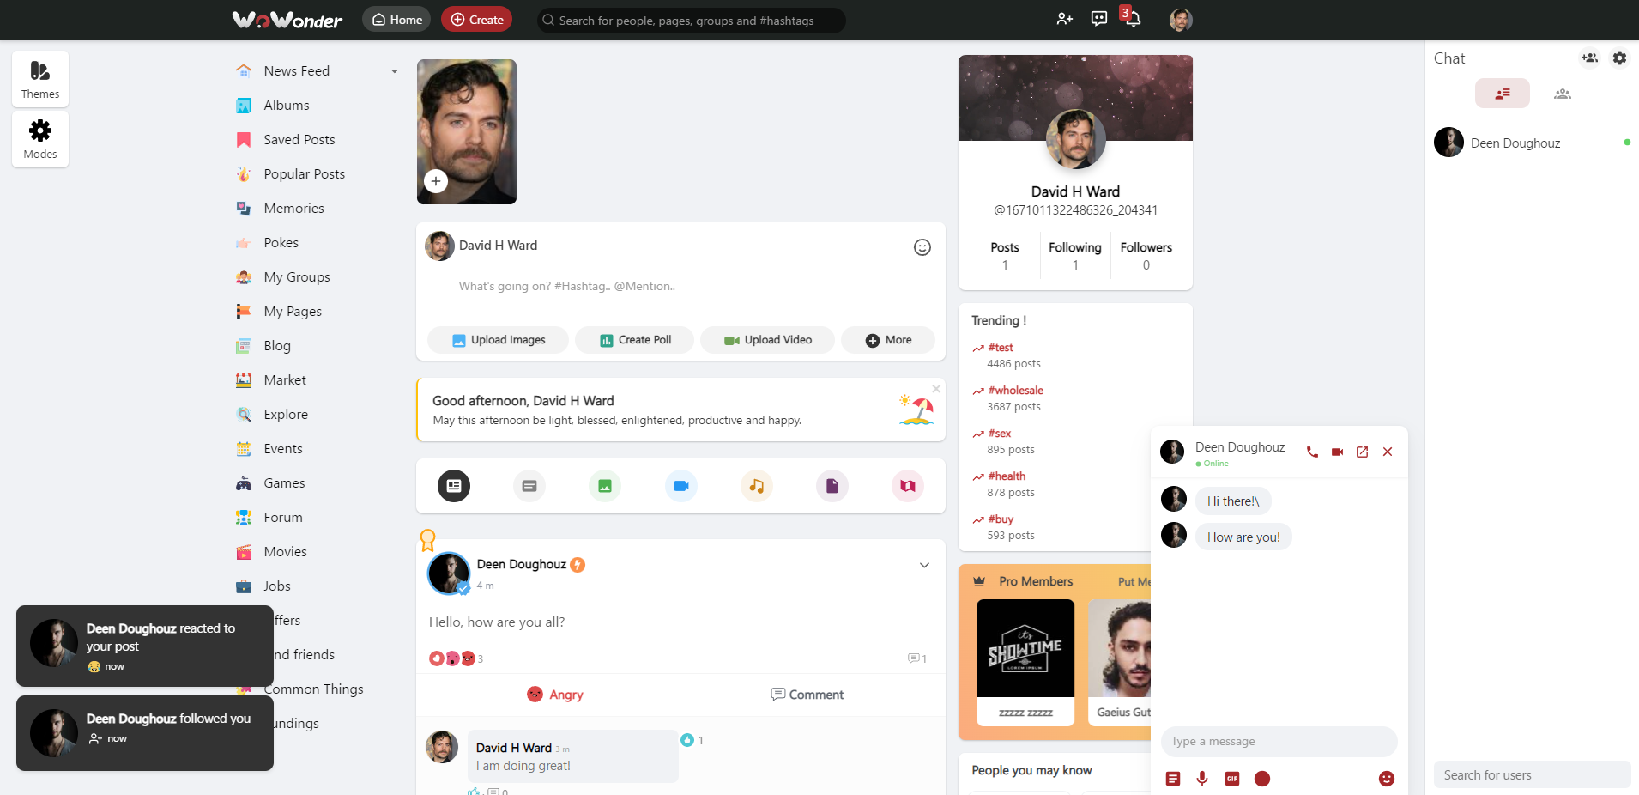Click the Create button

(476, 20)
